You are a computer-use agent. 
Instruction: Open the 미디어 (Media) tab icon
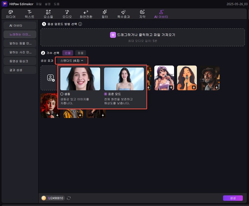click(11, 12)
